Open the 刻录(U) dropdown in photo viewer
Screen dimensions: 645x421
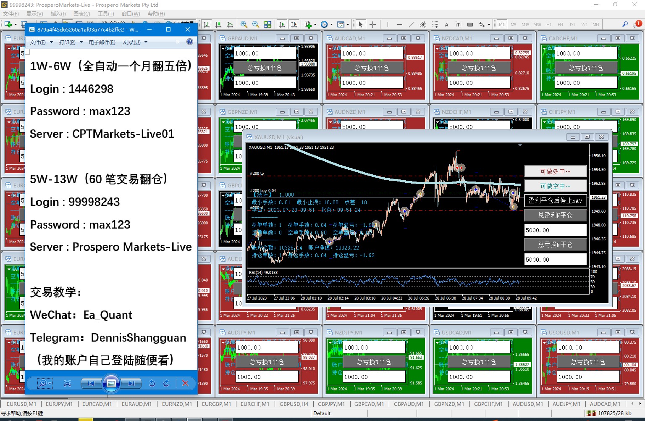(135, 42)
